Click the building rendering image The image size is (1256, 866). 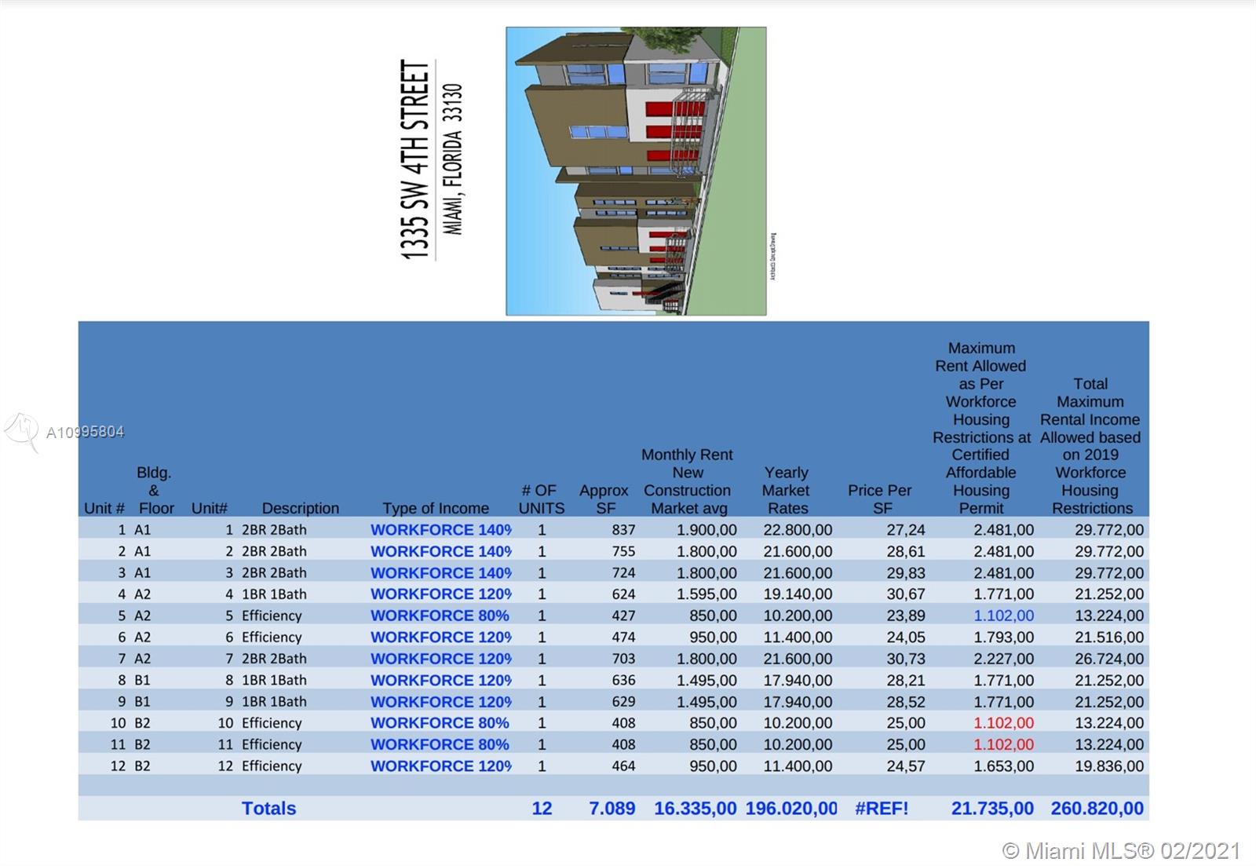[x=636, y=171]
